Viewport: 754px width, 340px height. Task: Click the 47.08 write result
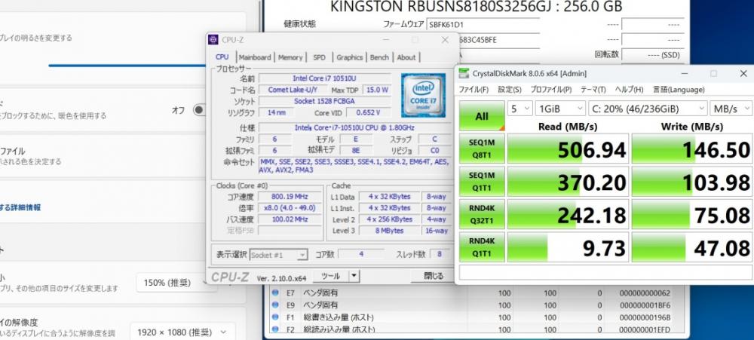691,248
